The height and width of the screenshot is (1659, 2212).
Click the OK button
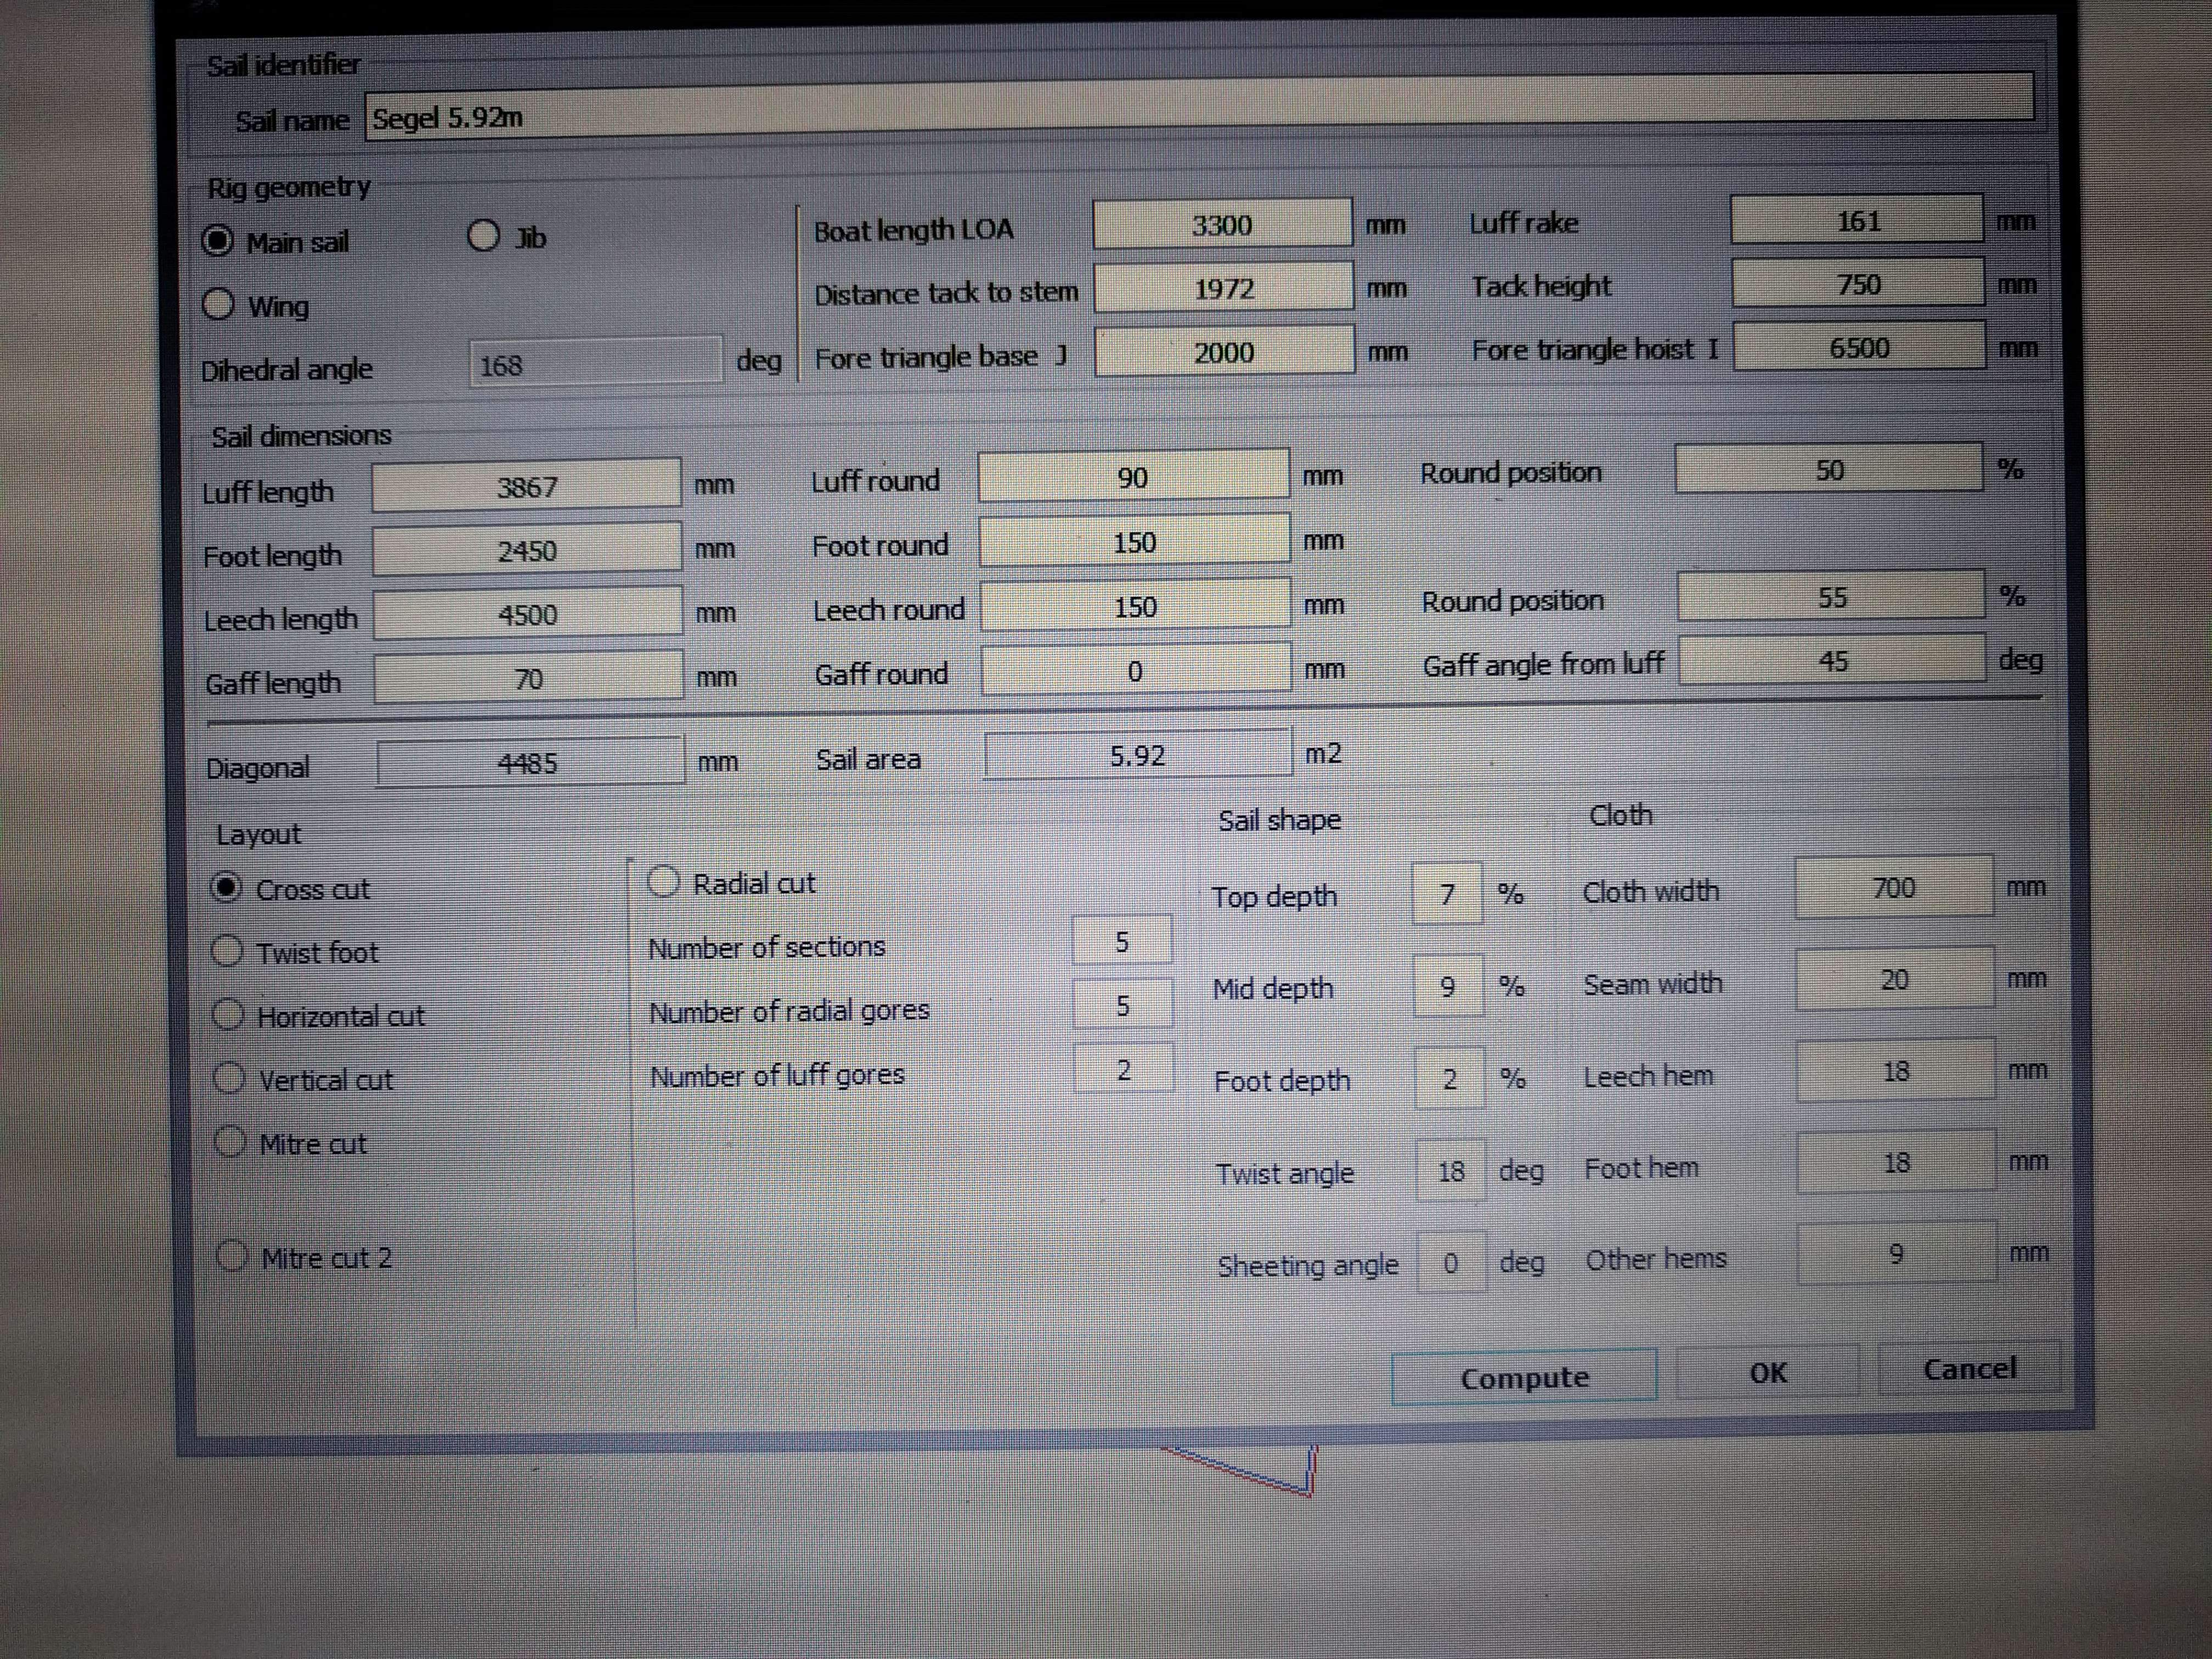tap(1767, 1372)
